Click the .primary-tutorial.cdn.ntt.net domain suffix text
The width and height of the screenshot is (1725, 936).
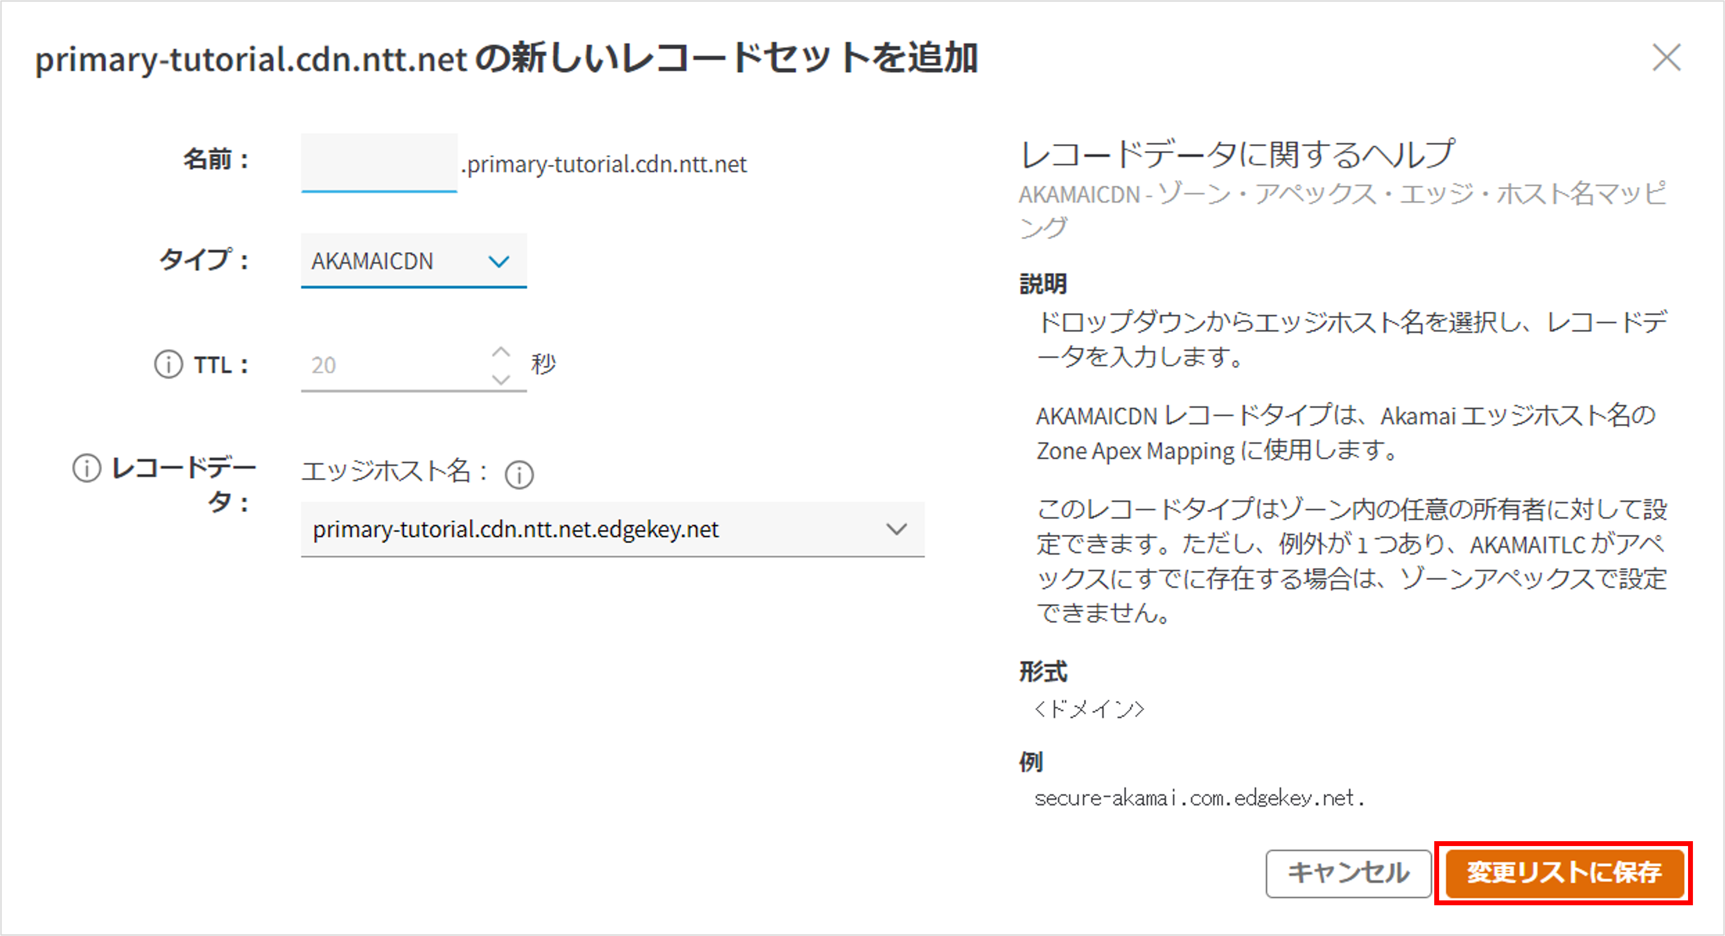[604, 165]
